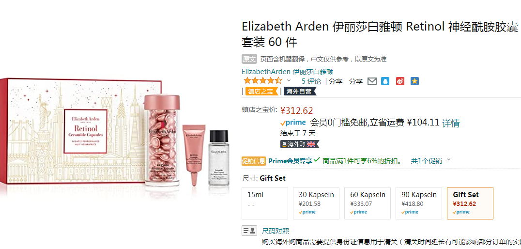Click the 镇店之宝 orange badge
This screenshot has height=249, width=521.
[262, 92]
